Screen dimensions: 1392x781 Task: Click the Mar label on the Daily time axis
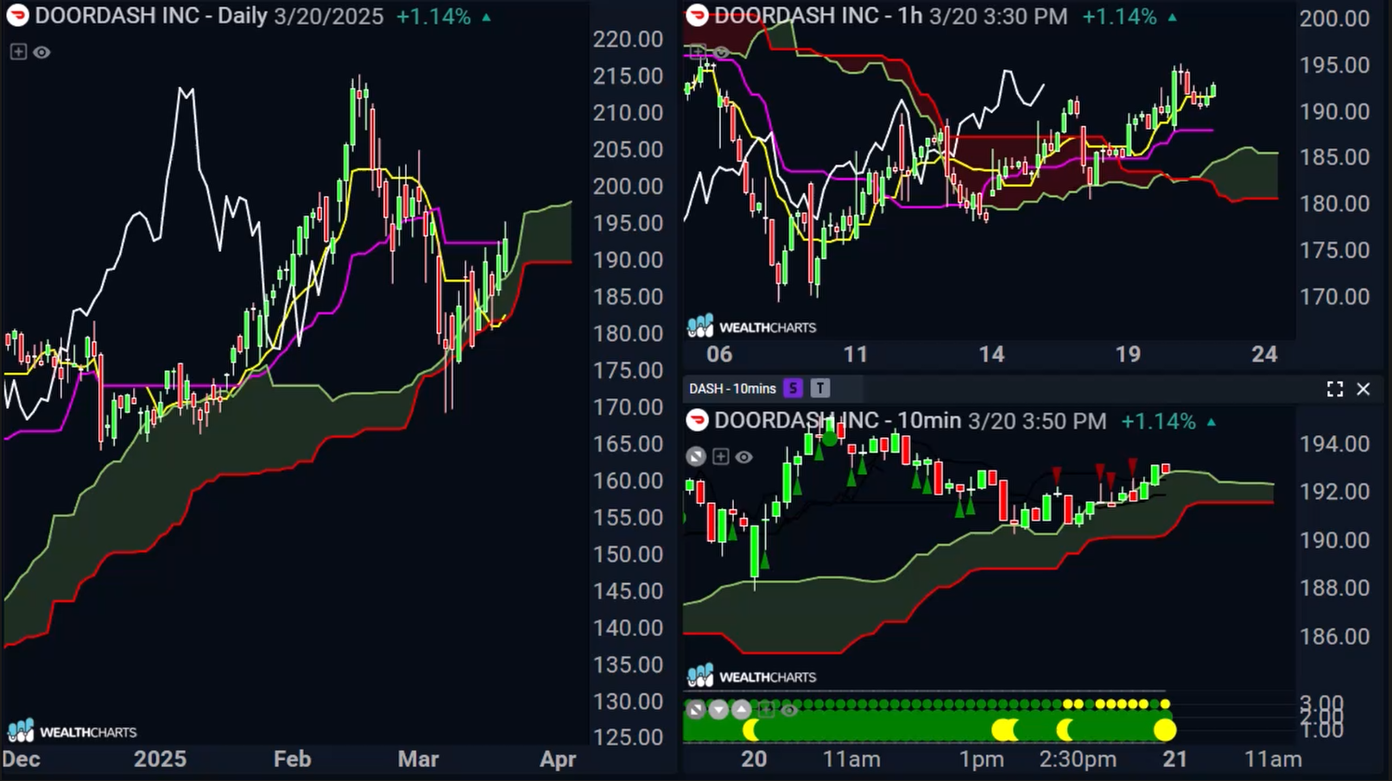[418, 759]
